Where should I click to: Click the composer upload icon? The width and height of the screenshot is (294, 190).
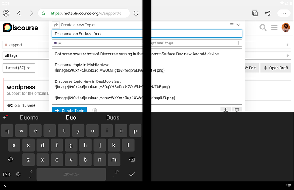tap(225, 109)
